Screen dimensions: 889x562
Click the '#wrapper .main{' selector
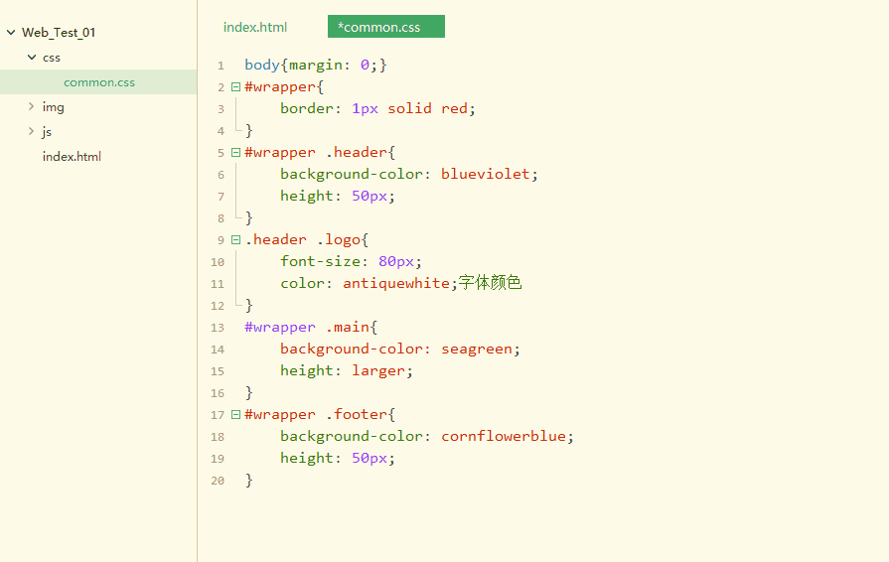(x=311, y=328)
